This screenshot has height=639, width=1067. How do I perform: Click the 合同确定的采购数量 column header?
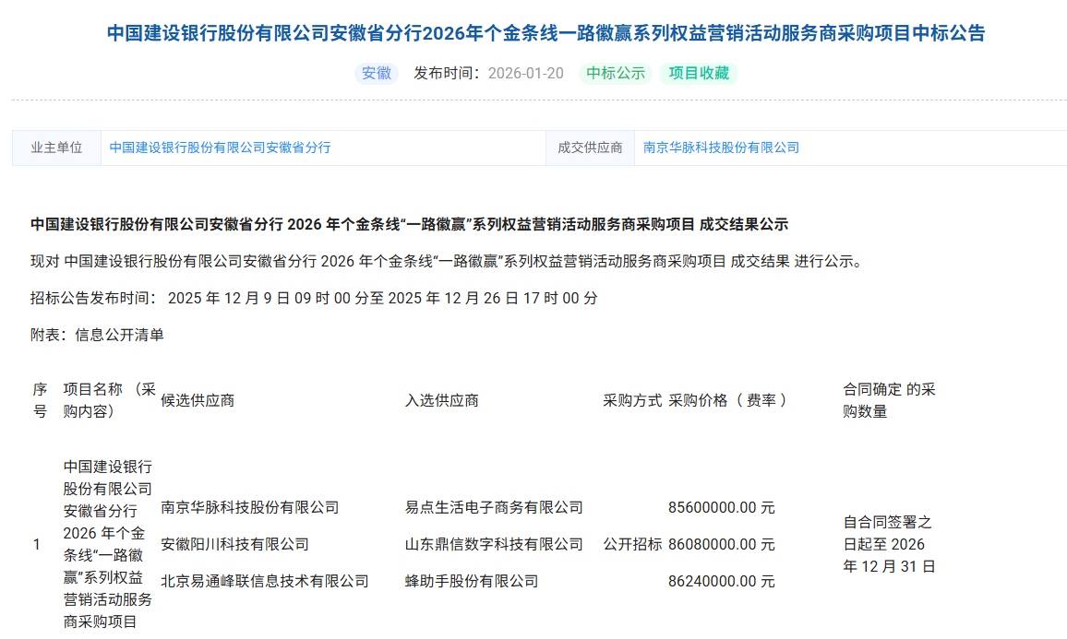[x=889, y=400]
